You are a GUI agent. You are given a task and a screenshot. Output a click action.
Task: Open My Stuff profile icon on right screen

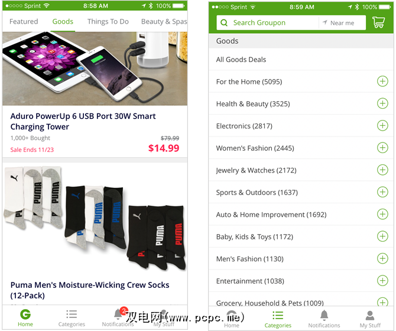tap(370, 316)
